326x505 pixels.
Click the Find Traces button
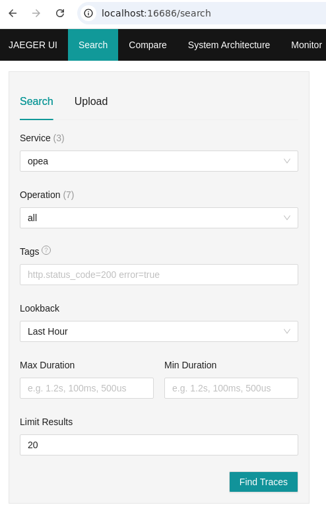point(263,482)
